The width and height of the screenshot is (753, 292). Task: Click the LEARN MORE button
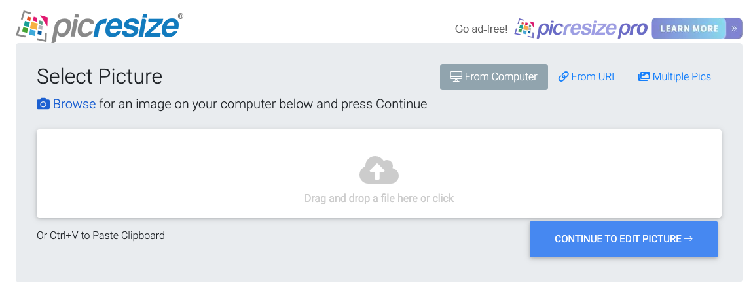tap(689, 29)
